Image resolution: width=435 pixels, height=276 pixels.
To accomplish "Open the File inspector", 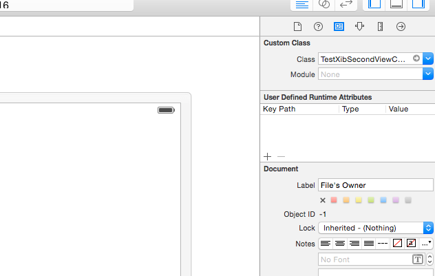I will coord(297,27).
